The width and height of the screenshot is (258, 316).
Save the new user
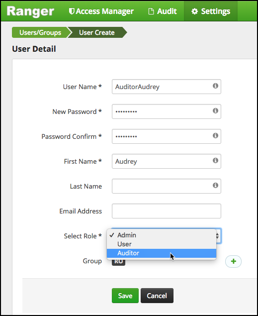125,296
